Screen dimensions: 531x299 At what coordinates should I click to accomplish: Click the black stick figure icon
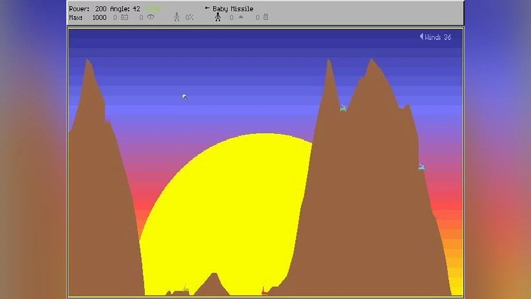[x=217, y=17]
